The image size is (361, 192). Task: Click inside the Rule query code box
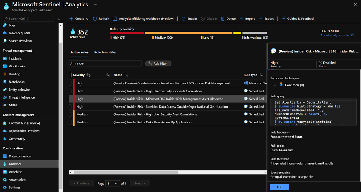click(313, 112)
